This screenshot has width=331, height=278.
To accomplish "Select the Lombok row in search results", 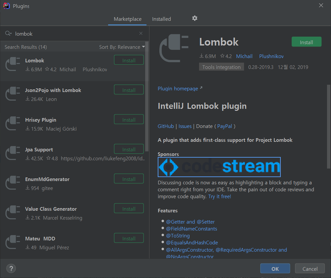I will [x=73, y=66].
